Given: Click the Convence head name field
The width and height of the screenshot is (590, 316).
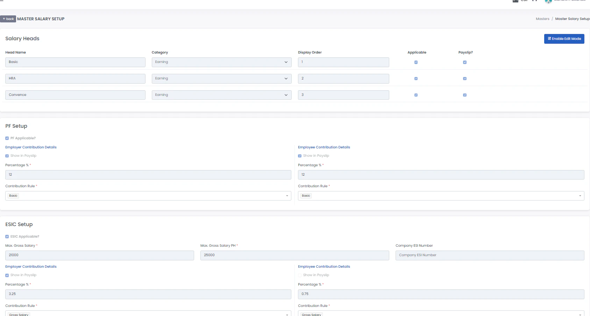Looking at the screenshot, I should (x=75, y=95).
